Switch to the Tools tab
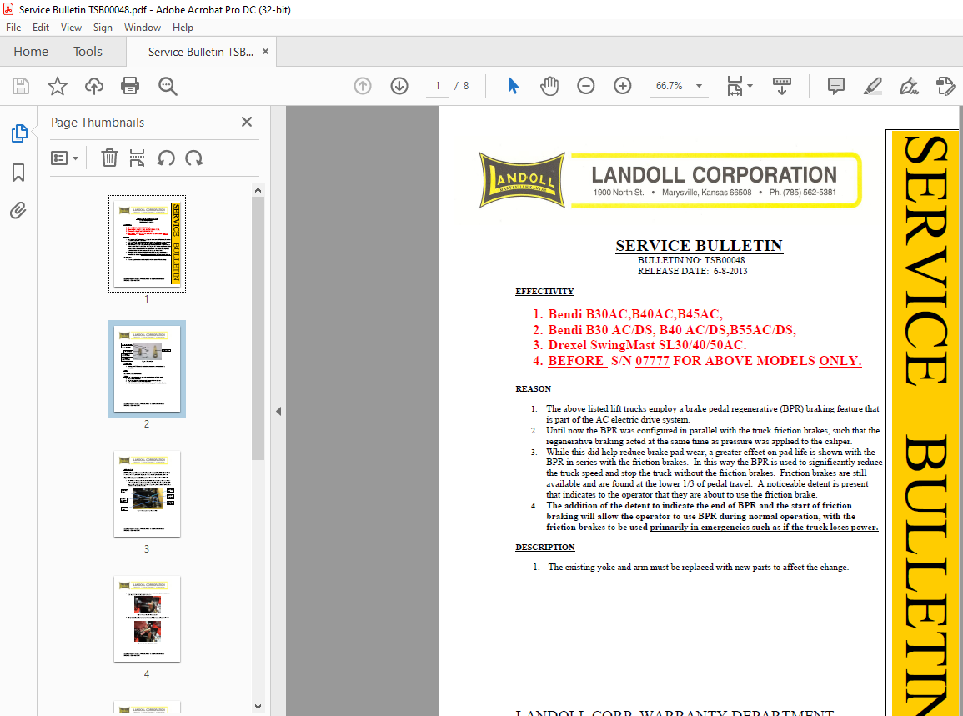 tap(88, 52)
